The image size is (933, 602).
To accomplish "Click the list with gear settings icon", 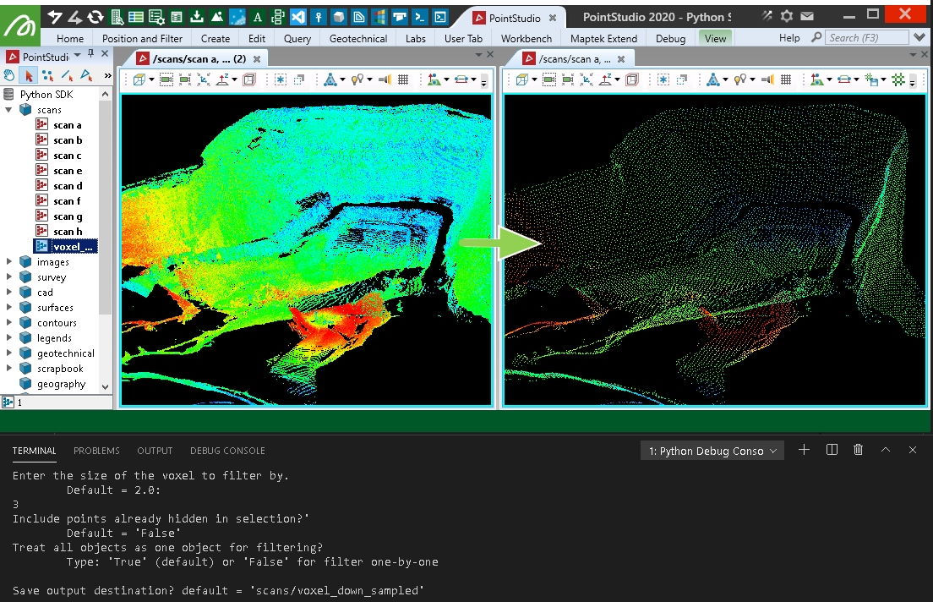I will tap(156, 17).
